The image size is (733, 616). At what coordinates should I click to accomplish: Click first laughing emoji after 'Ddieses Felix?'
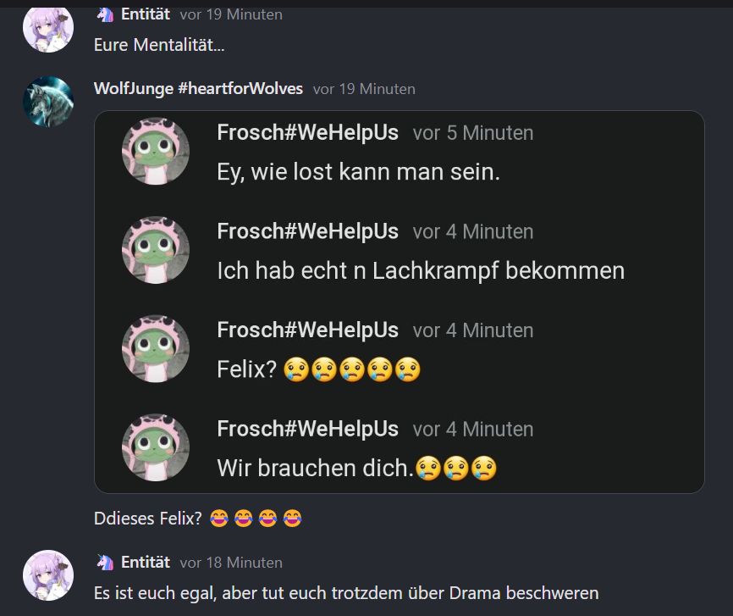point(218,519)
